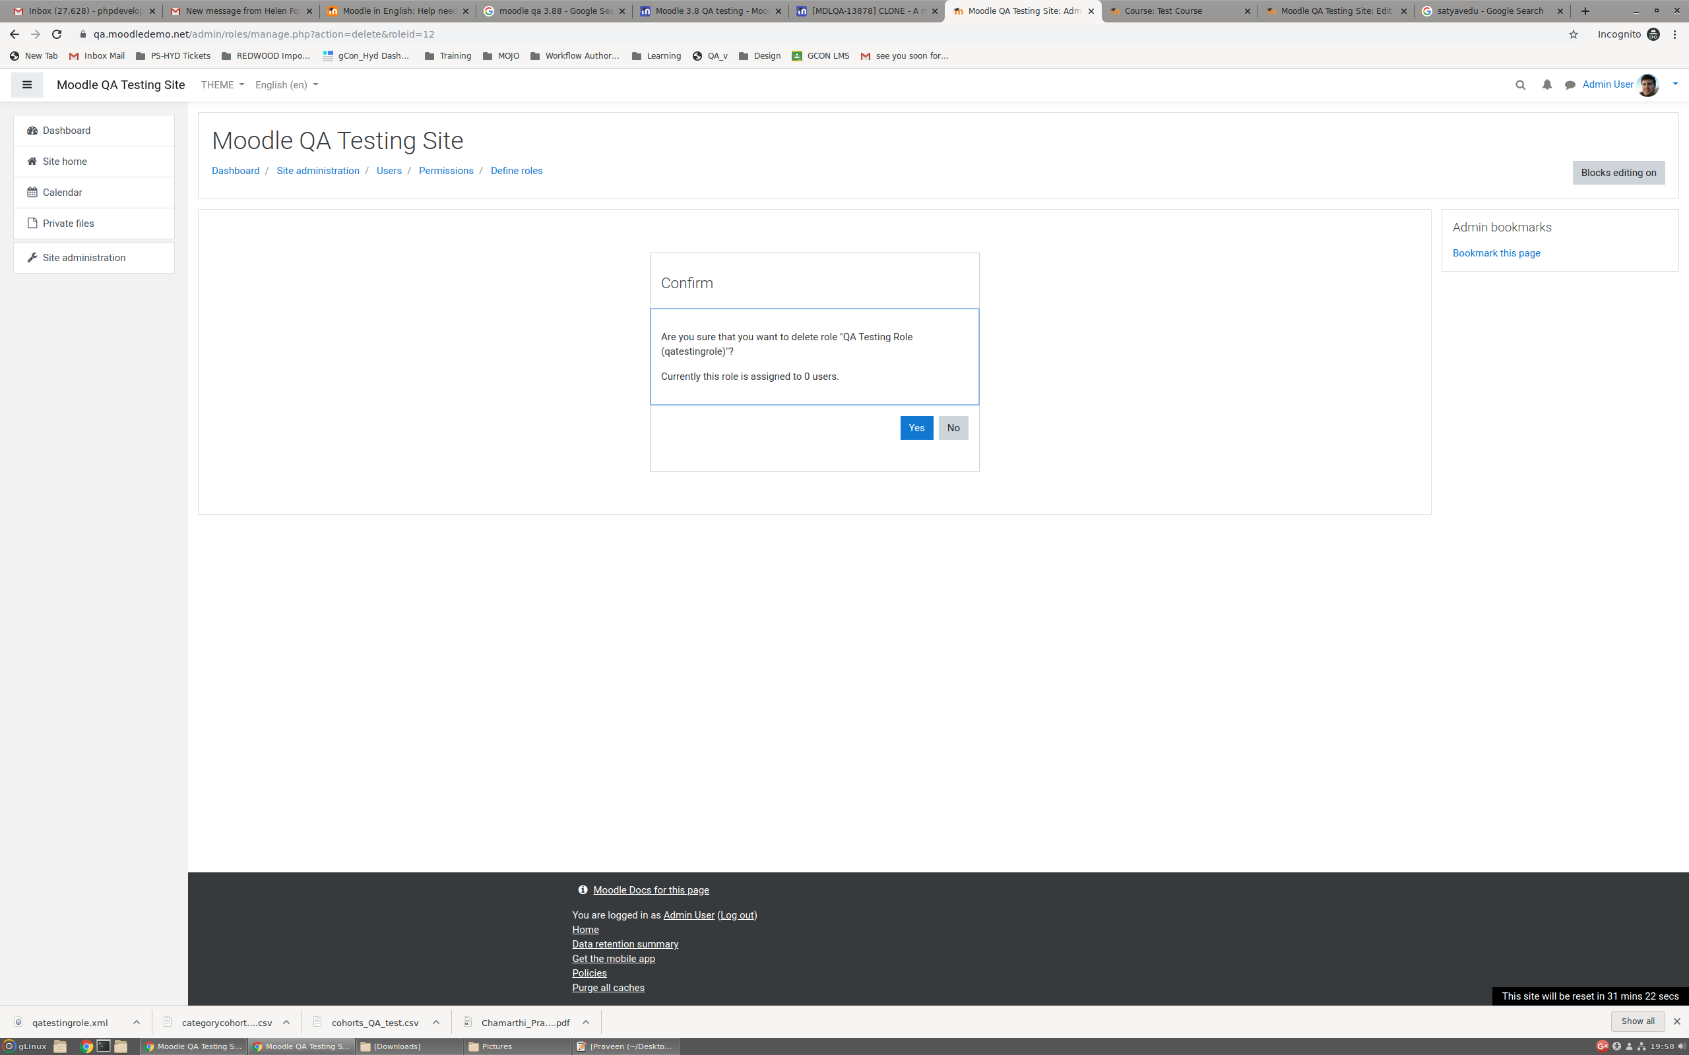Open the terminal icon in the taskbar
This screenshot has height=1055, width=1689.
[x=104, y=1046]
